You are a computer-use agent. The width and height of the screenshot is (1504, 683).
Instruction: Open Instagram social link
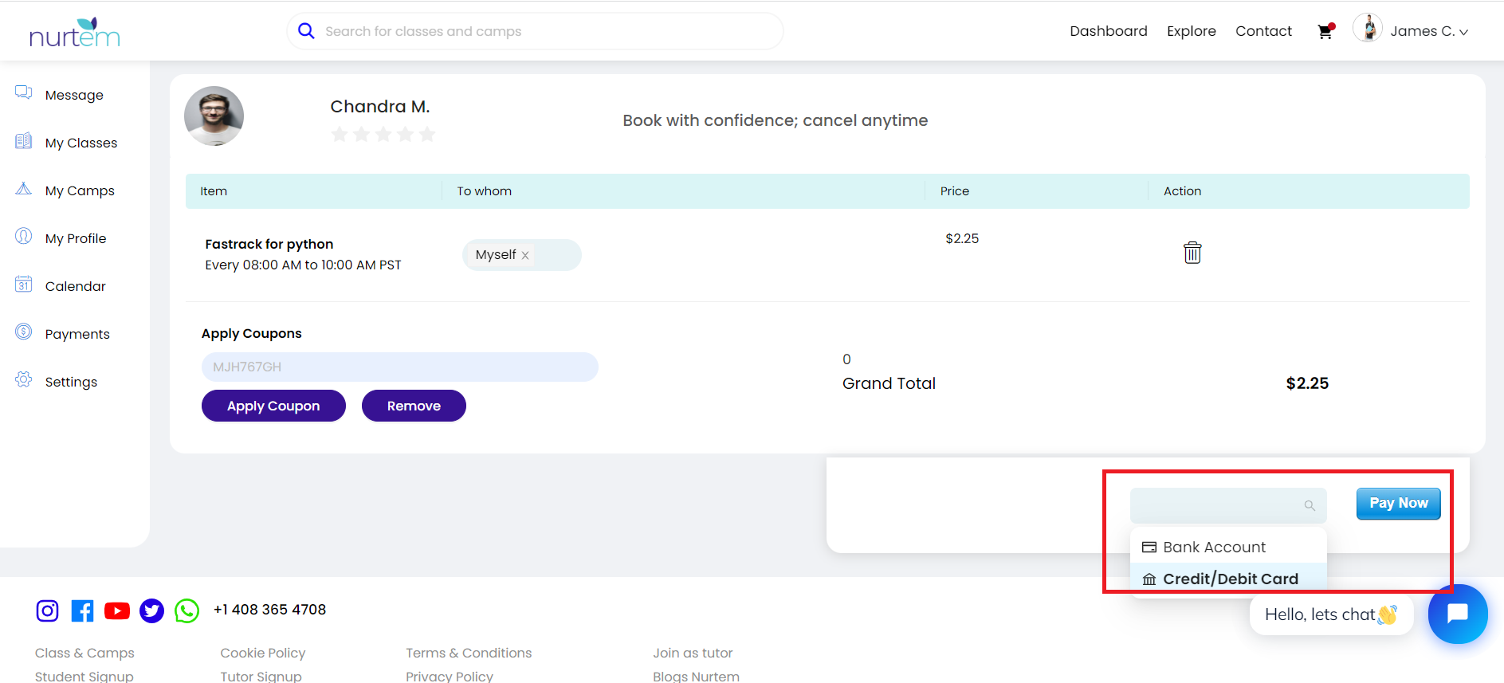[x=48, y=610]
